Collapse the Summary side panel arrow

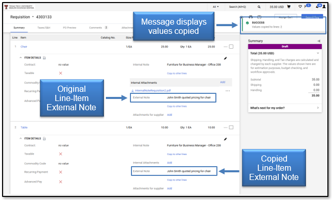pos(319,41)
